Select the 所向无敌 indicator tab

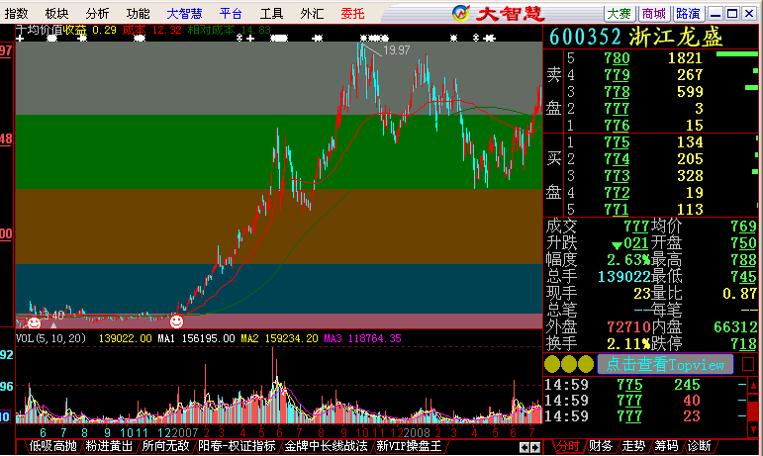coord(165,446)
